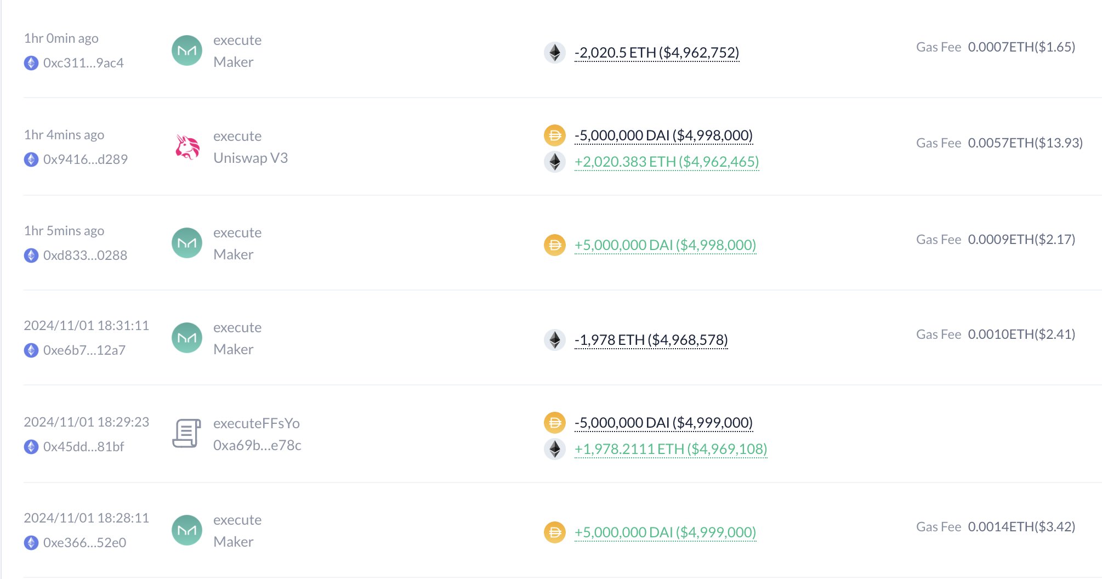
Task: Click the +5,000,000 DAI ($4,999,000) amount
Action: [x=665, y=532]
